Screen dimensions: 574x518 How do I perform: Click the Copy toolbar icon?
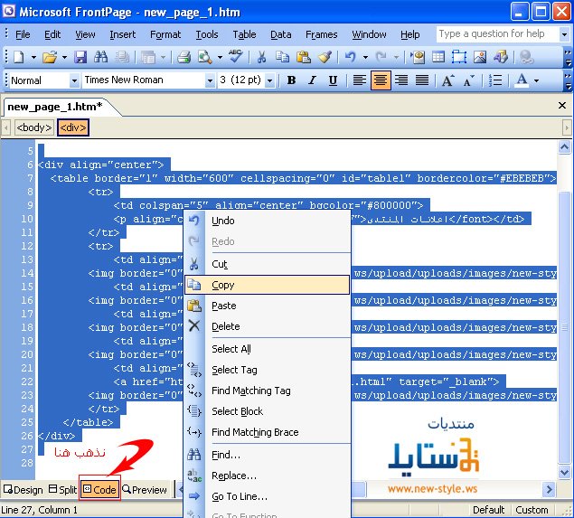click(x=282, y=57)
